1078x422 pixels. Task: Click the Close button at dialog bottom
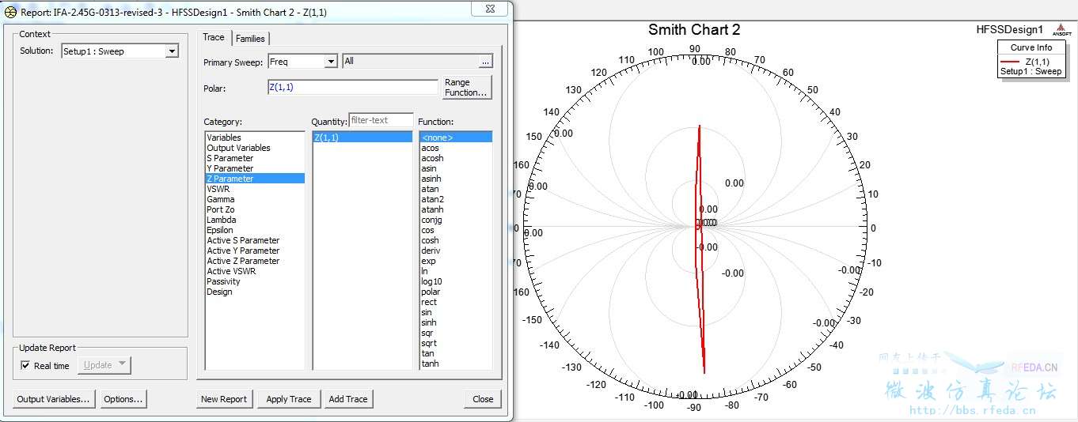point(483,399)
